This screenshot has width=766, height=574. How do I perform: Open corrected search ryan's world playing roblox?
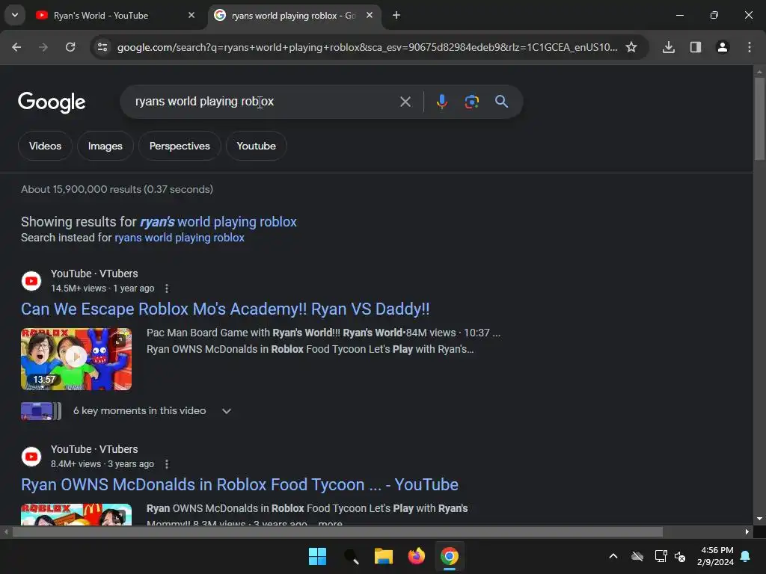pyautogui.click(x=218, y=221)
